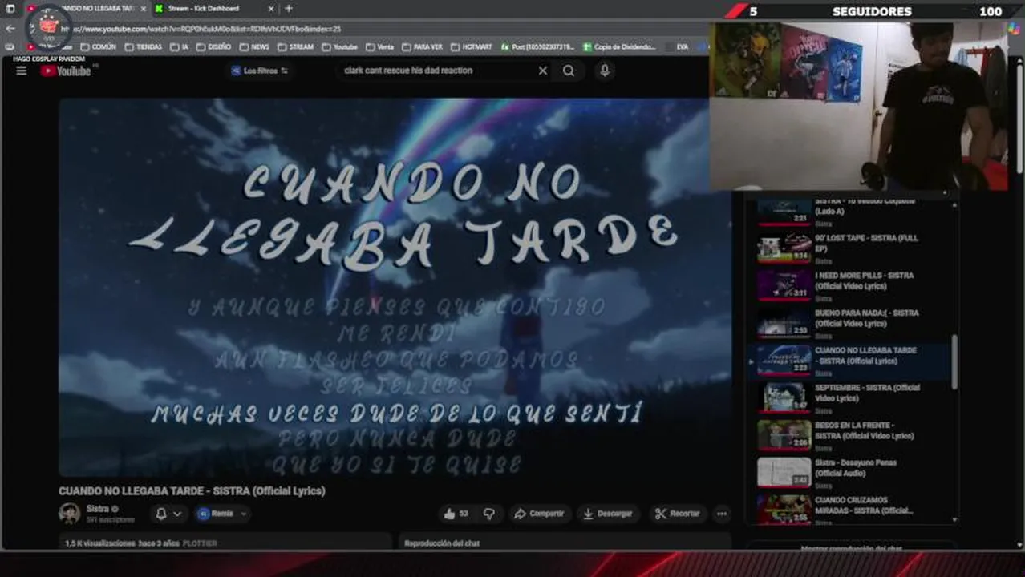Expand the Remix dropdown button
Viewport: 1025px width, 577px height.
(223, 514)
